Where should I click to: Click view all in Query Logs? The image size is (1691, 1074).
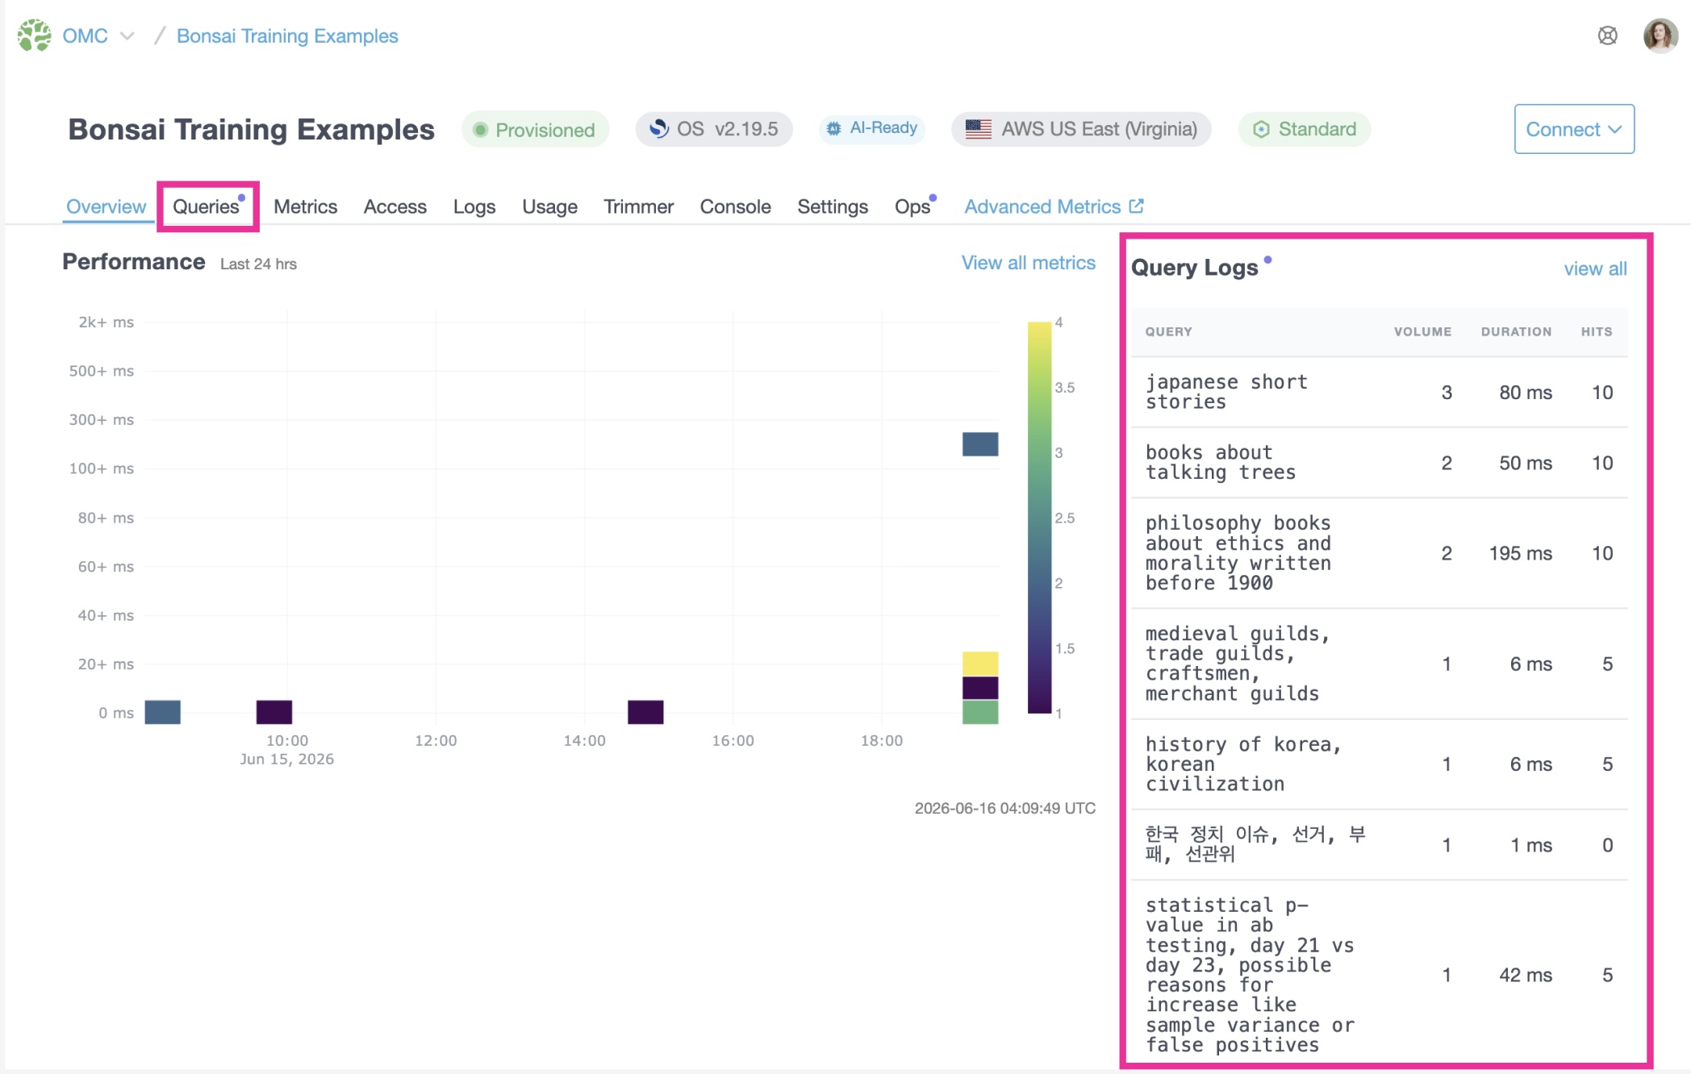[x=1595, y=268]
